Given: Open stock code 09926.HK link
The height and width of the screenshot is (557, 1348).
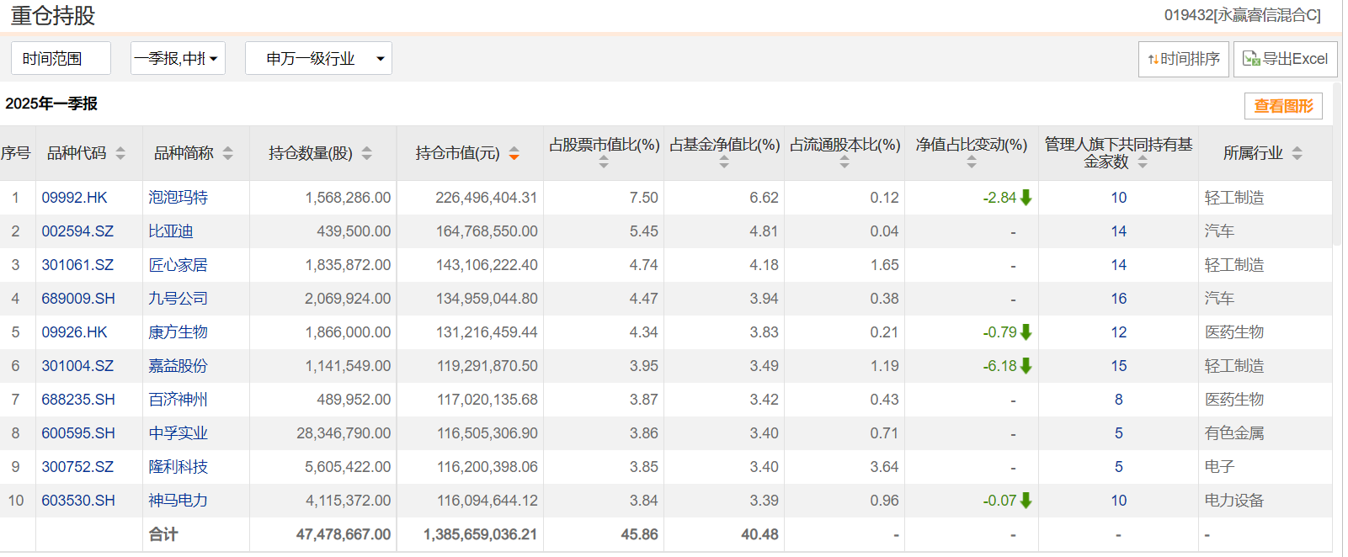Looking at the screenshot, I should pos(75,332).
